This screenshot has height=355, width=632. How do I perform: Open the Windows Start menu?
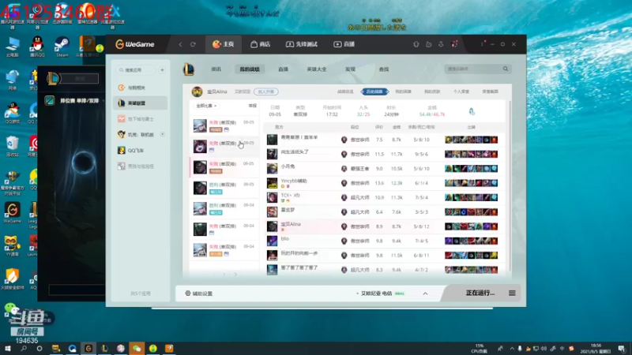[x=7, y=349]
